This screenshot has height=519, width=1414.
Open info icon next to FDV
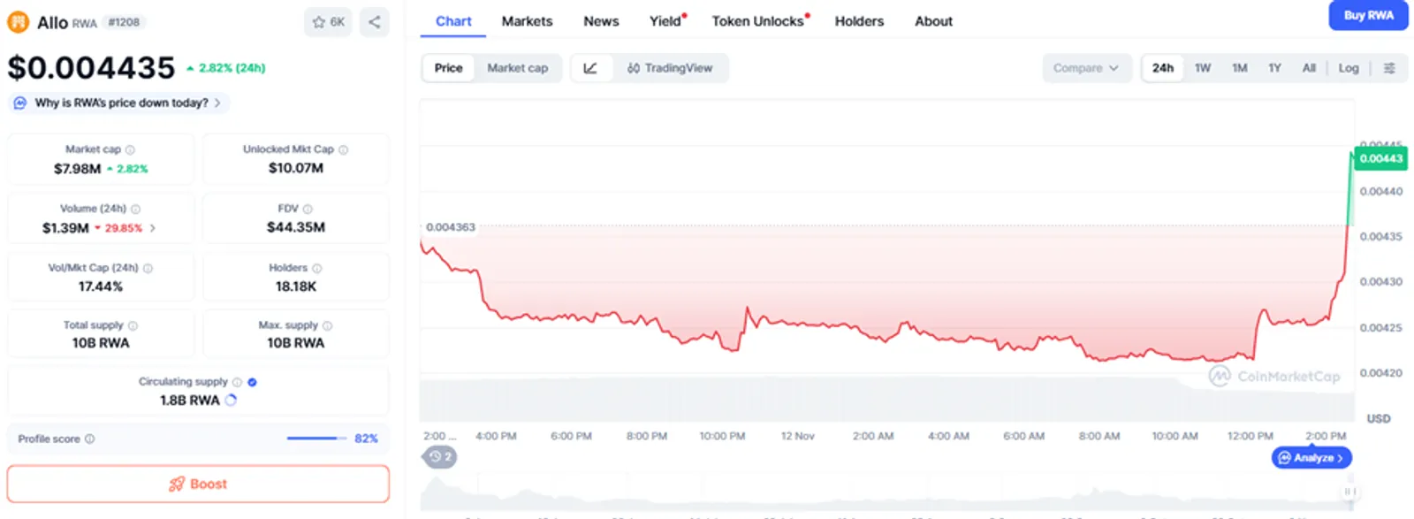click(x=308, y=210)
